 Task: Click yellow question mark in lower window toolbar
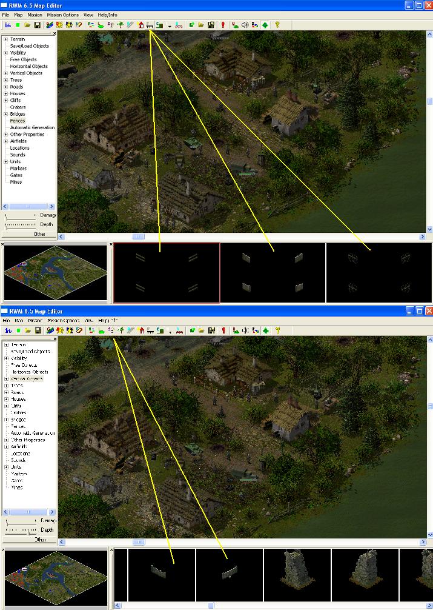point(277,330)
